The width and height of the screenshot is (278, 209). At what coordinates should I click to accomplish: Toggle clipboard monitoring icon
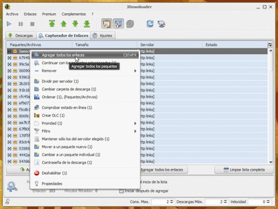[x=107, y=24]
